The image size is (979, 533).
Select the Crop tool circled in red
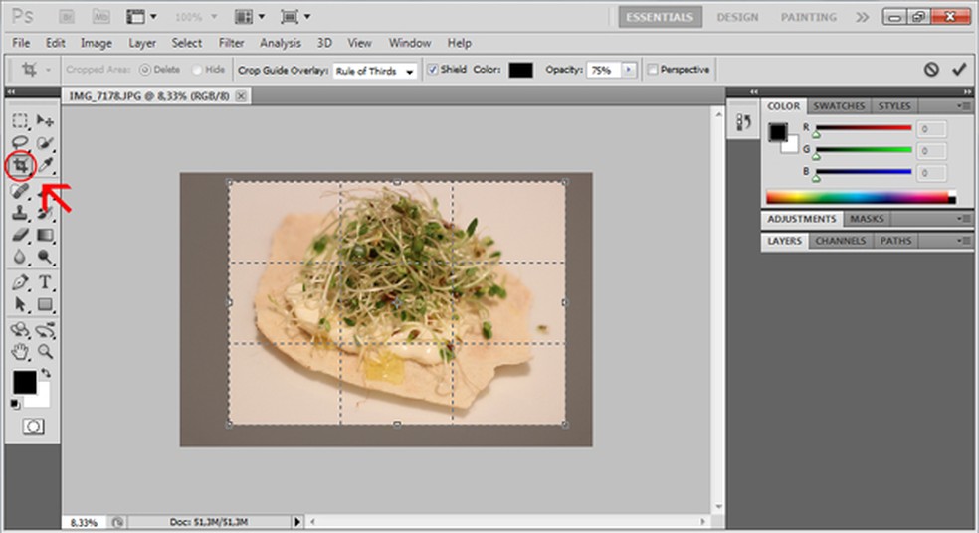tap(20, 165)
